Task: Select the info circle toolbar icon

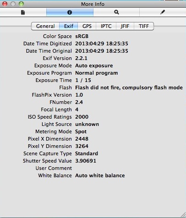Action: (x=70, y=12)
